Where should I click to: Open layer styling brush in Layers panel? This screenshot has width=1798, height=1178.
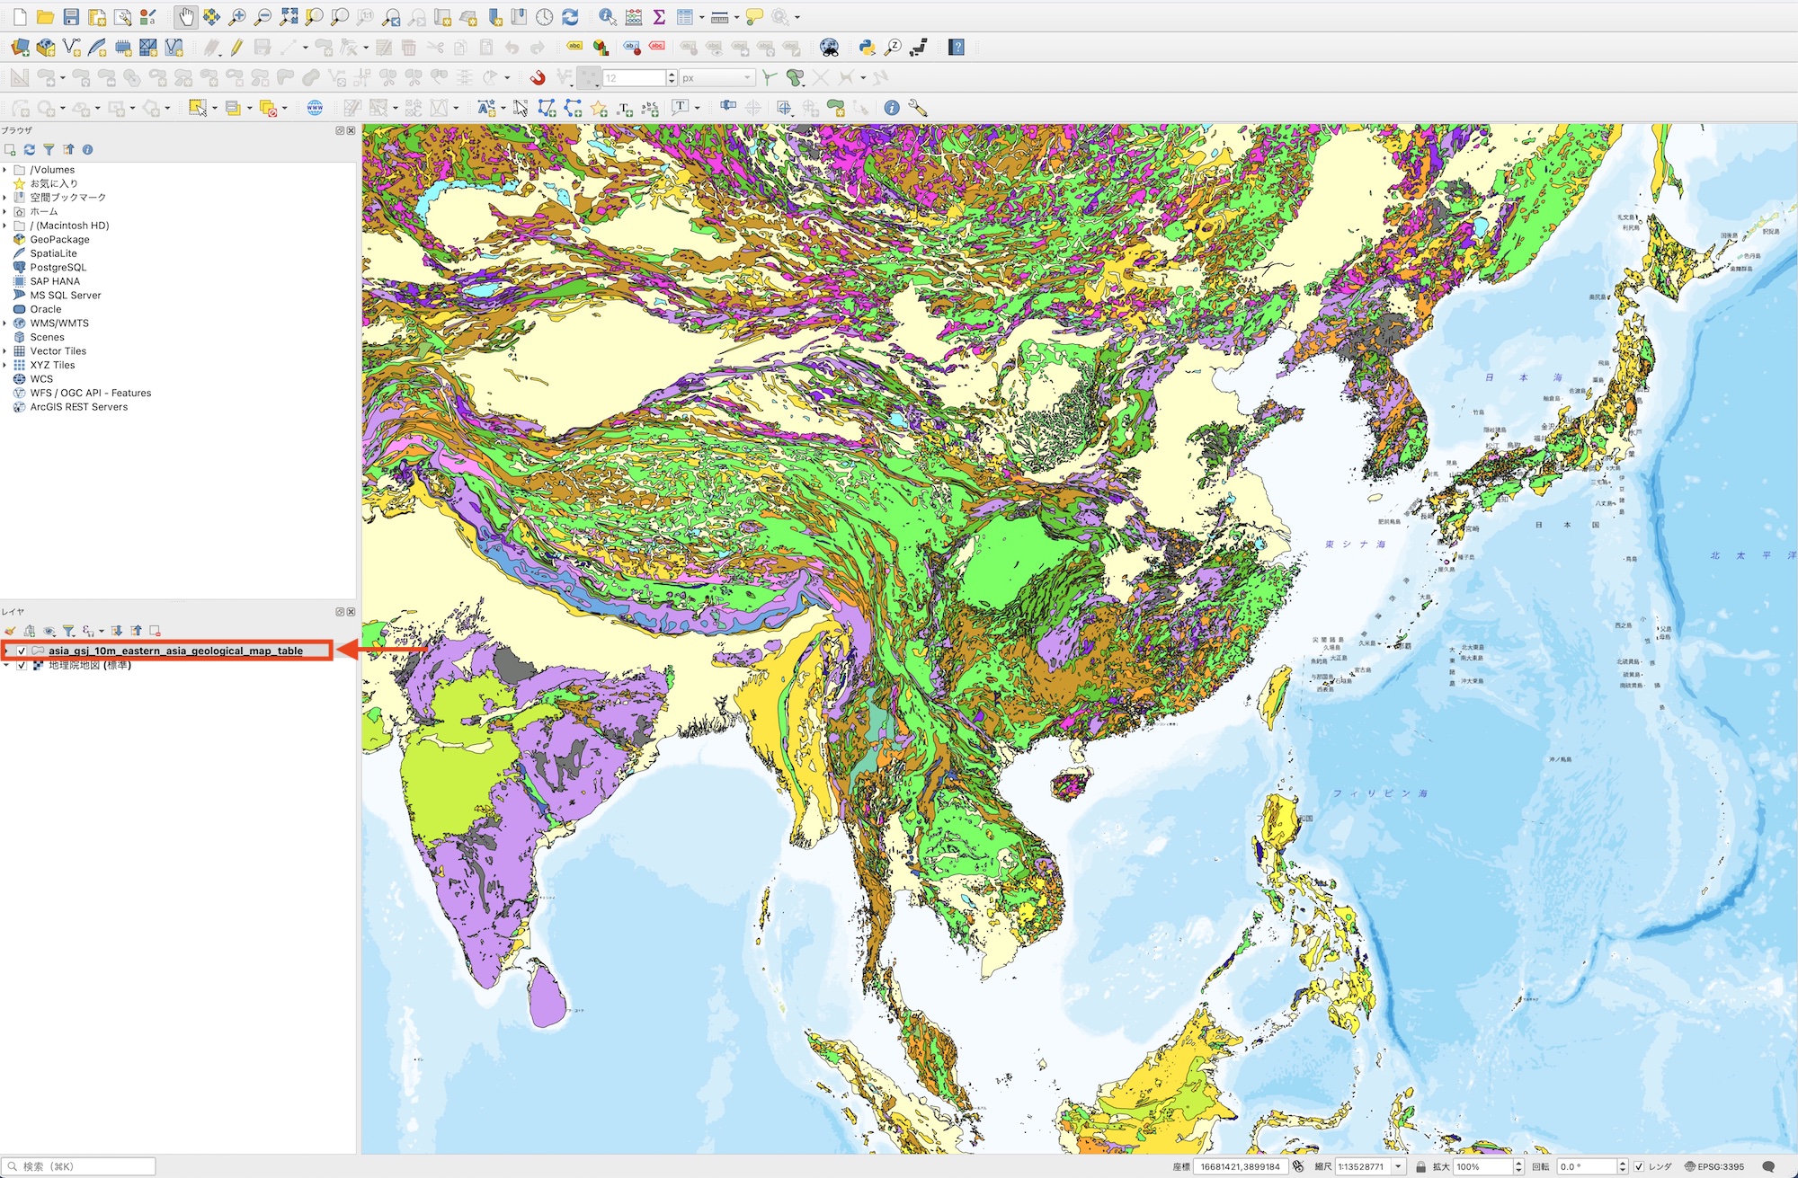tap(10, 631)
